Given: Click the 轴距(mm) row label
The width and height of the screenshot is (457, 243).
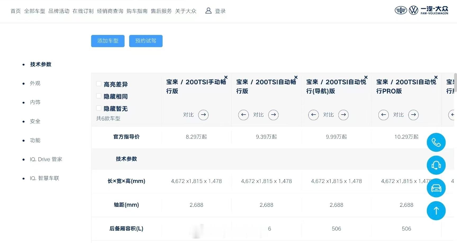Looking at the screenshot, I should pyautogui.click(x=126, y=205).
